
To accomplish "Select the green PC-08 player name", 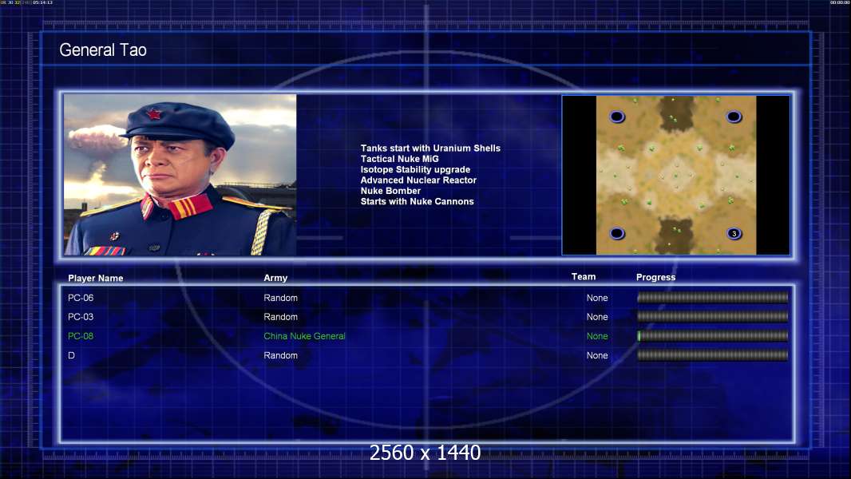I will pos(81,336).
